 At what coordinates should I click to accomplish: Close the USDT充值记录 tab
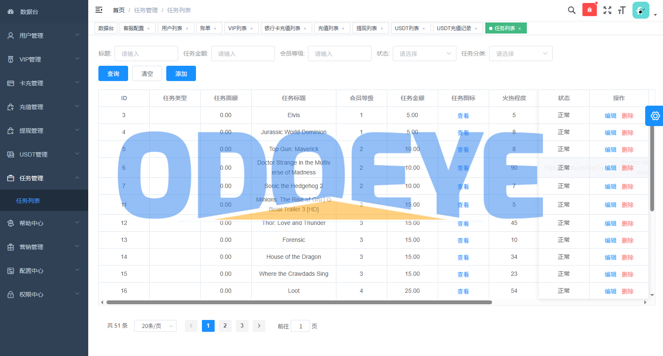point(476,28)
